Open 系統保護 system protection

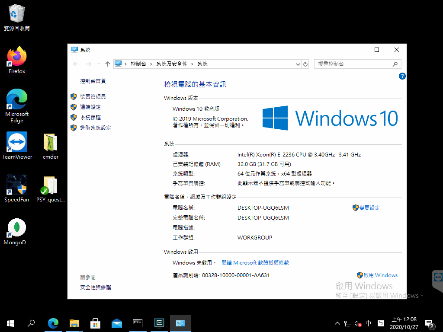(90, 118)
